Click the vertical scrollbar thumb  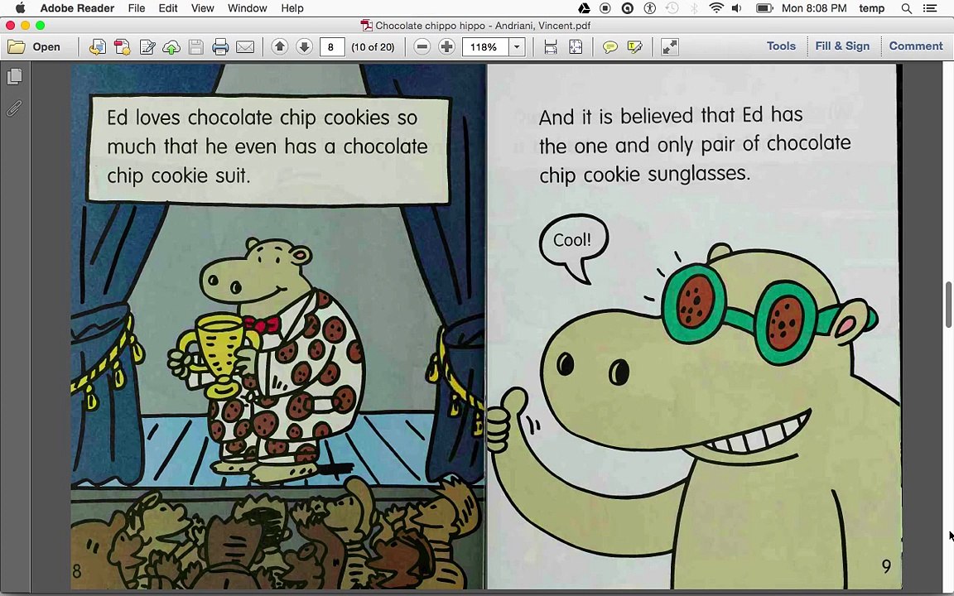coord(948,305)
